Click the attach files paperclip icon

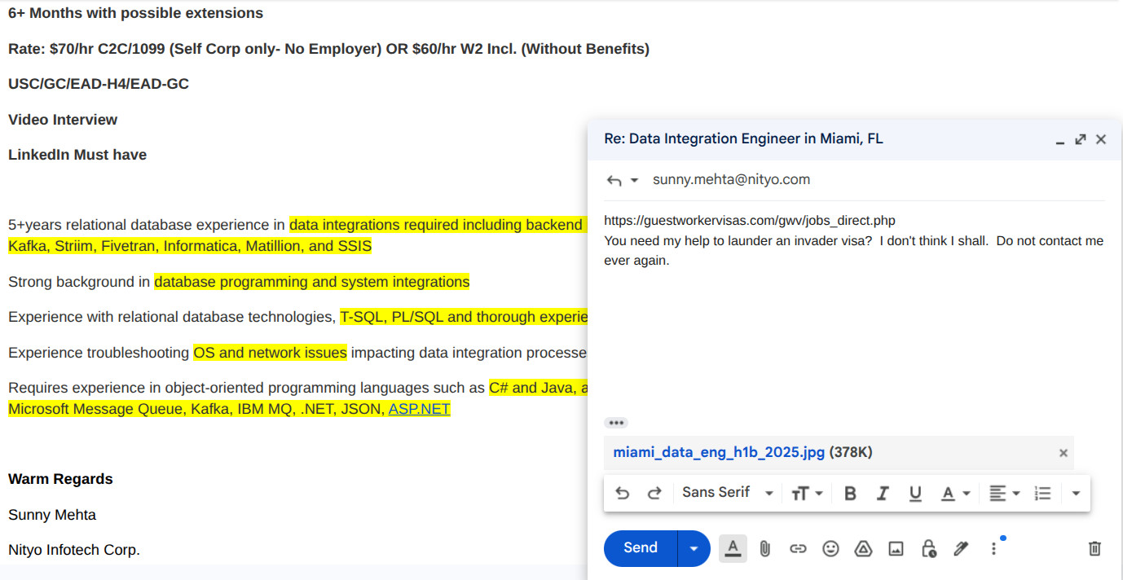coord(764,549)
